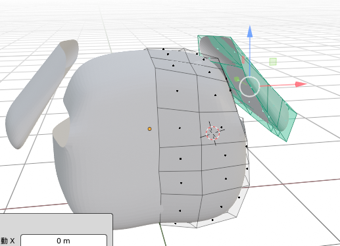Click the white circle at the gizmo center
The image size is (340, 246).
249,87
